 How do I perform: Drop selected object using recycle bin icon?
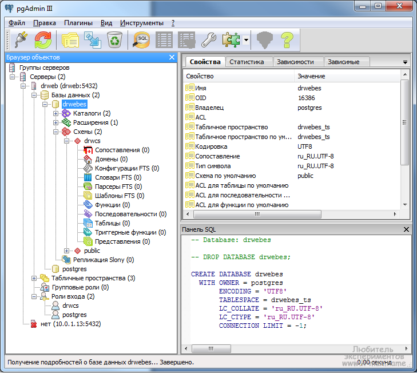coord(114,40)
